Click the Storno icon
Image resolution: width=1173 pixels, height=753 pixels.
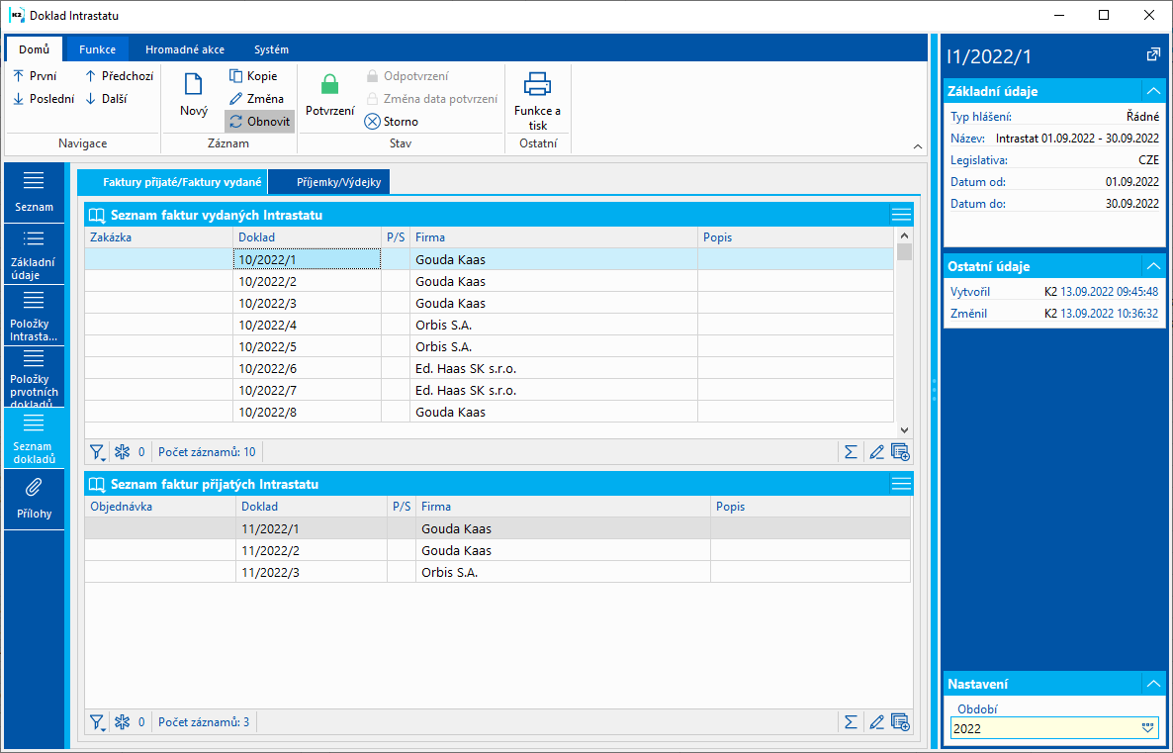pos(372,122)
